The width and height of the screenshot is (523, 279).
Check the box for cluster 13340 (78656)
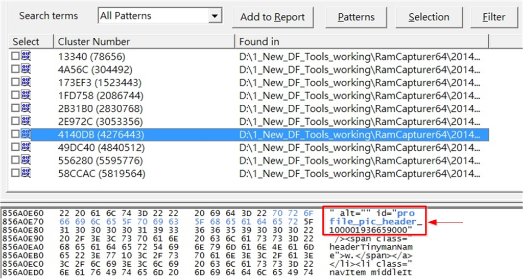tap(15, 56)
